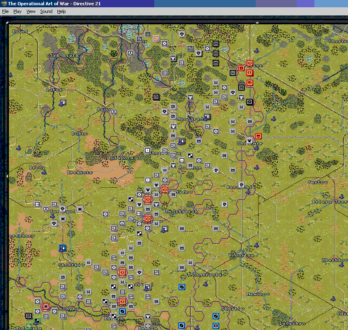Click the Lutsk town label
Image resolution: width=348 pixels, height=330 pixels.
coord(54,90)
